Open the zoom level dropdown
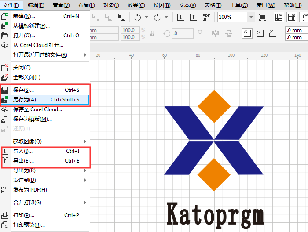Screen dimensions: 308x232 click(x=251, y=17)
